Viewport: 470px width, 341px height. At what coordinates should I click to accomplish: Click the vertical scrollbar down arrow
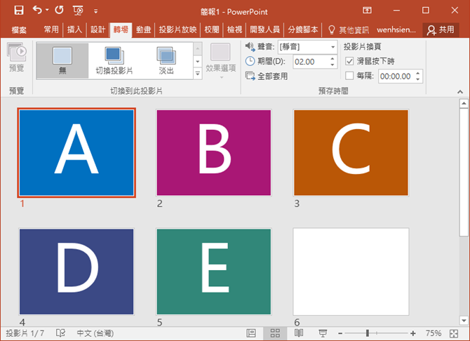(x=464, y=321)
